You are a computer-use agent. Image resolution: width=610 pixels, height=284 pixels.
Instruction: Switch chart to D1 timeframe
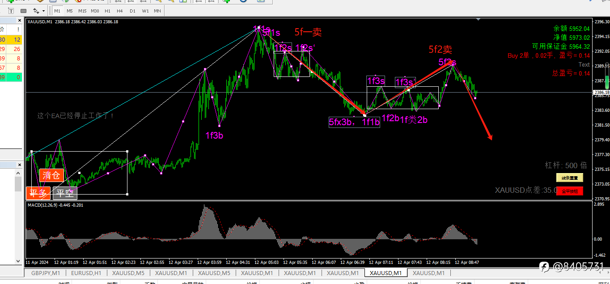(x=132, y=10)
